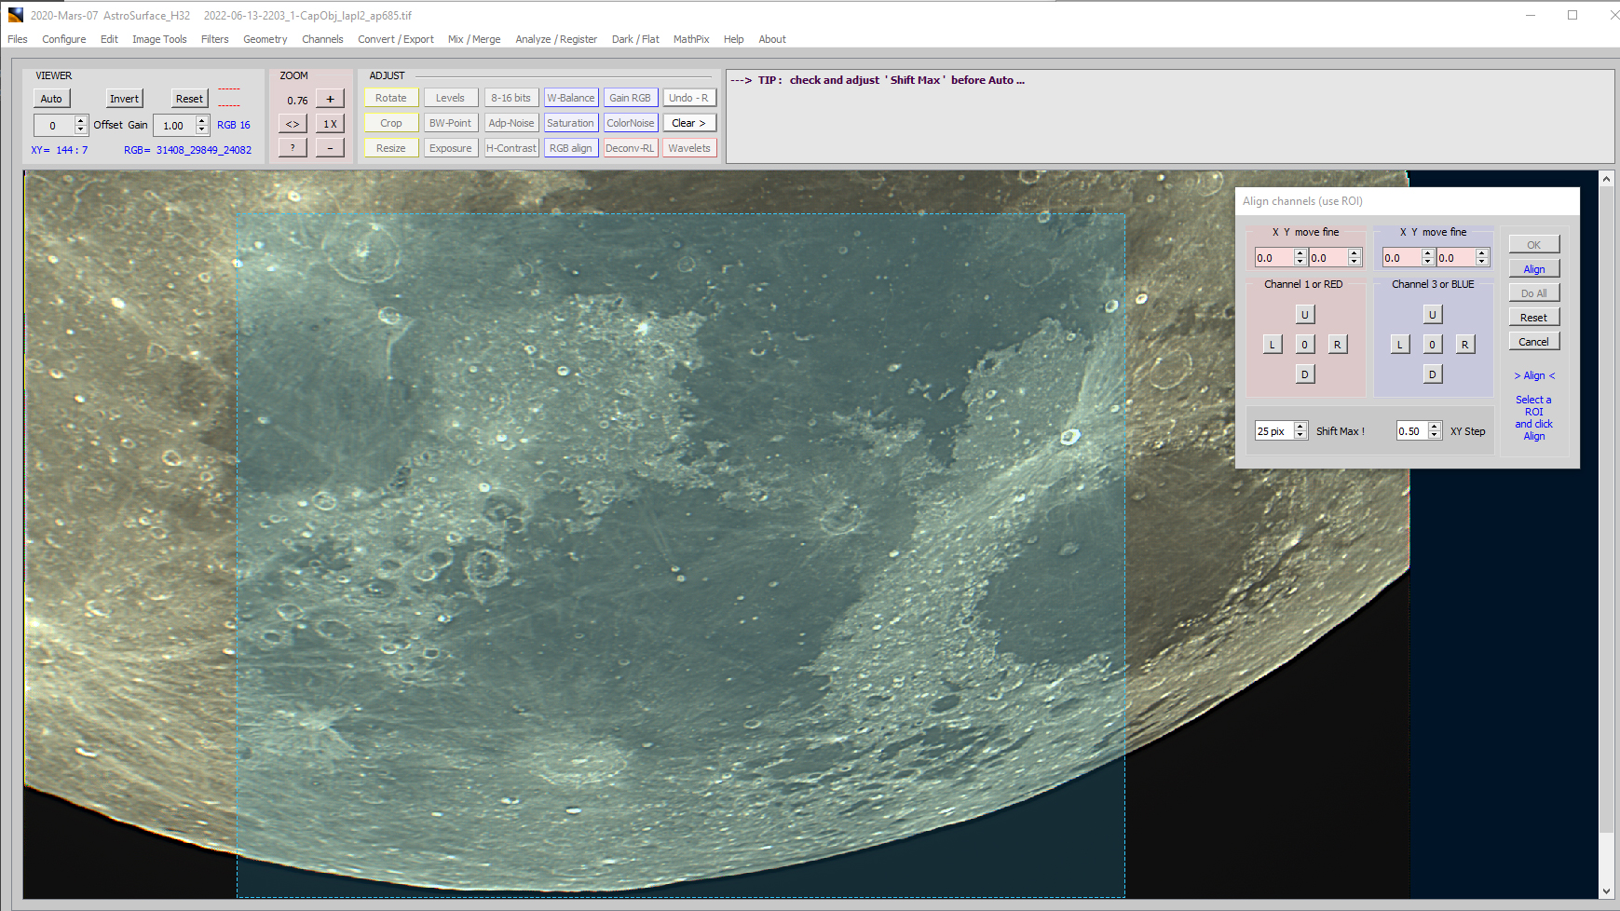Image resolution: width=1620 pixels, height=911 pixels.
Task: Click the Resize adjust button
Action: pyautogui.click(x=391, y=148)
